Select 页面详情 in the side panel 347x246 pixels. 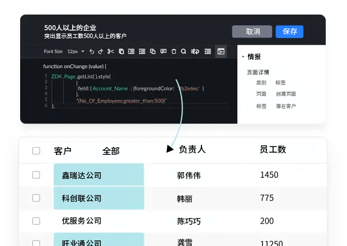point(258,72)
